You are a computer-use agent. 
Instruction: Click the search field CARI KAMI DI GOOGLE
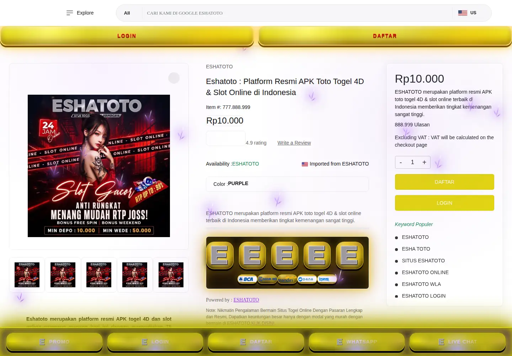click(x=298, y=13)
